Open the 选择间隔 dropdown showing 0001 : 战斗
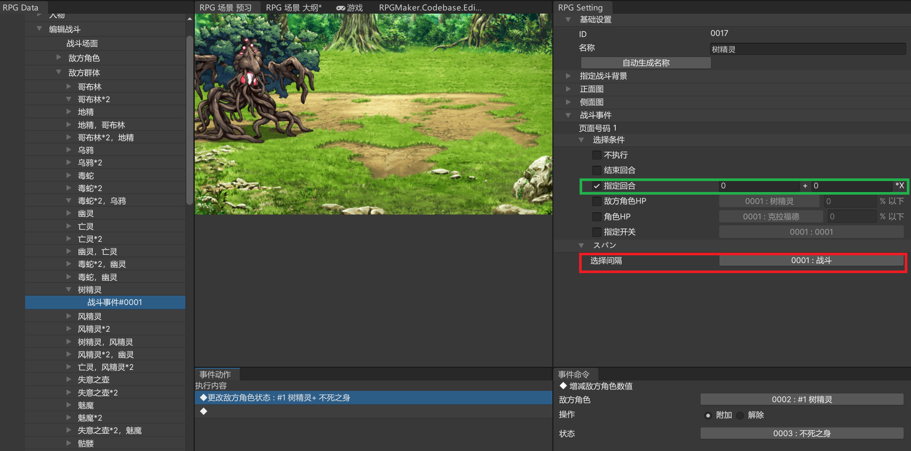 coord(811,261)
